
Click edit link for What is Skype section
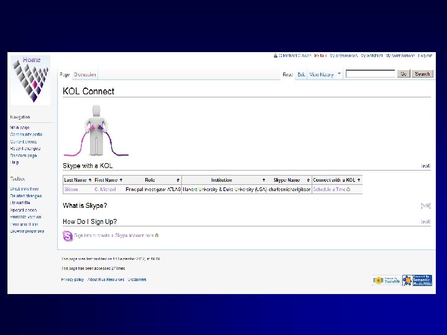pos(426,206)
